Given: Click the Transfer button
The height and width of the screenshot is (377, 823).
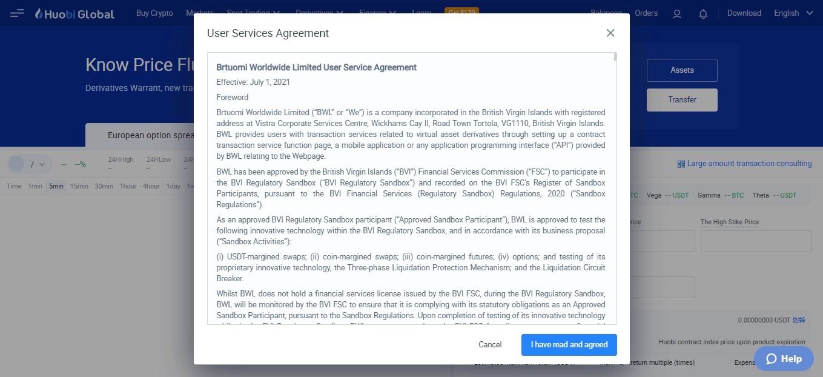Looking at the screenshot, I should [682, 100].
